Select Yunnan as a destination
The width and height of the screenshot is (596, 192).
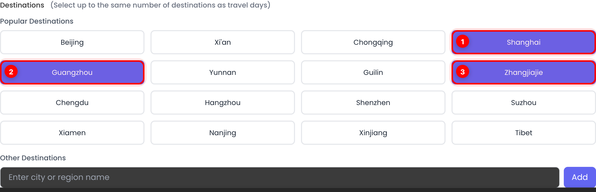(x=222, y=72)
